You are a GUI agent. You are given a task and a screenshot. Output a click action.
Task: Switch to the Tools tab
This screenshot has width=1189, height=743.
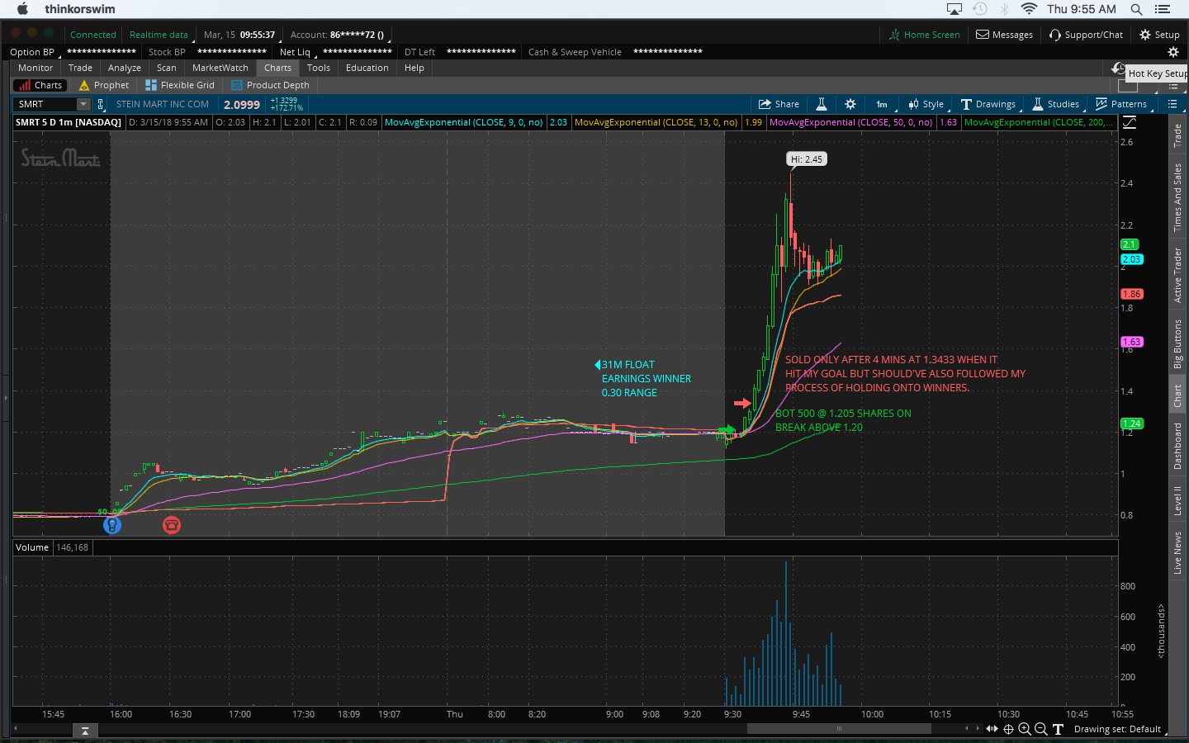click(319, 68)
